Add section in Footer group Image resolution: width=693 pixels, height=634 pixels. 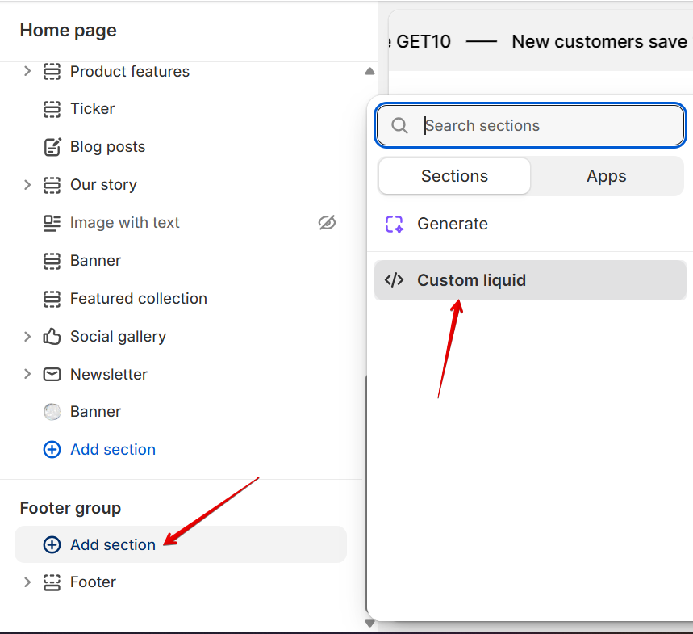(112, 544)
